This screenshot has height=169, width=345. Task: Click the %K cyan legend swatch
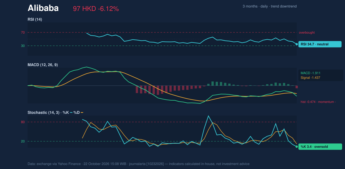click(71, 113)
